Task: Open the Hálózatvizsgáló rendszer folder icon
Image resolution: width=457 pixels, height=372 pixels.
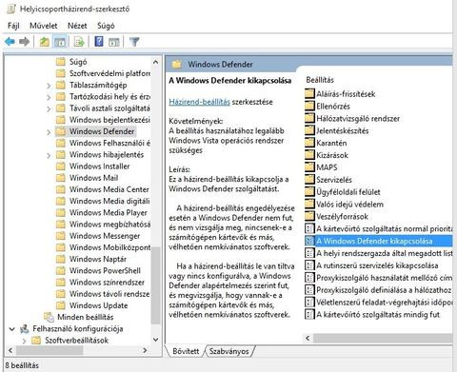Action: click(x=309, y=118)
